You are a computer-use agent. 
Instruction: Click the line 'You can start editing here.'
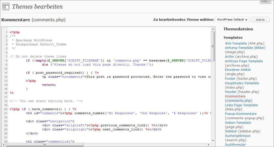point(46,101)
